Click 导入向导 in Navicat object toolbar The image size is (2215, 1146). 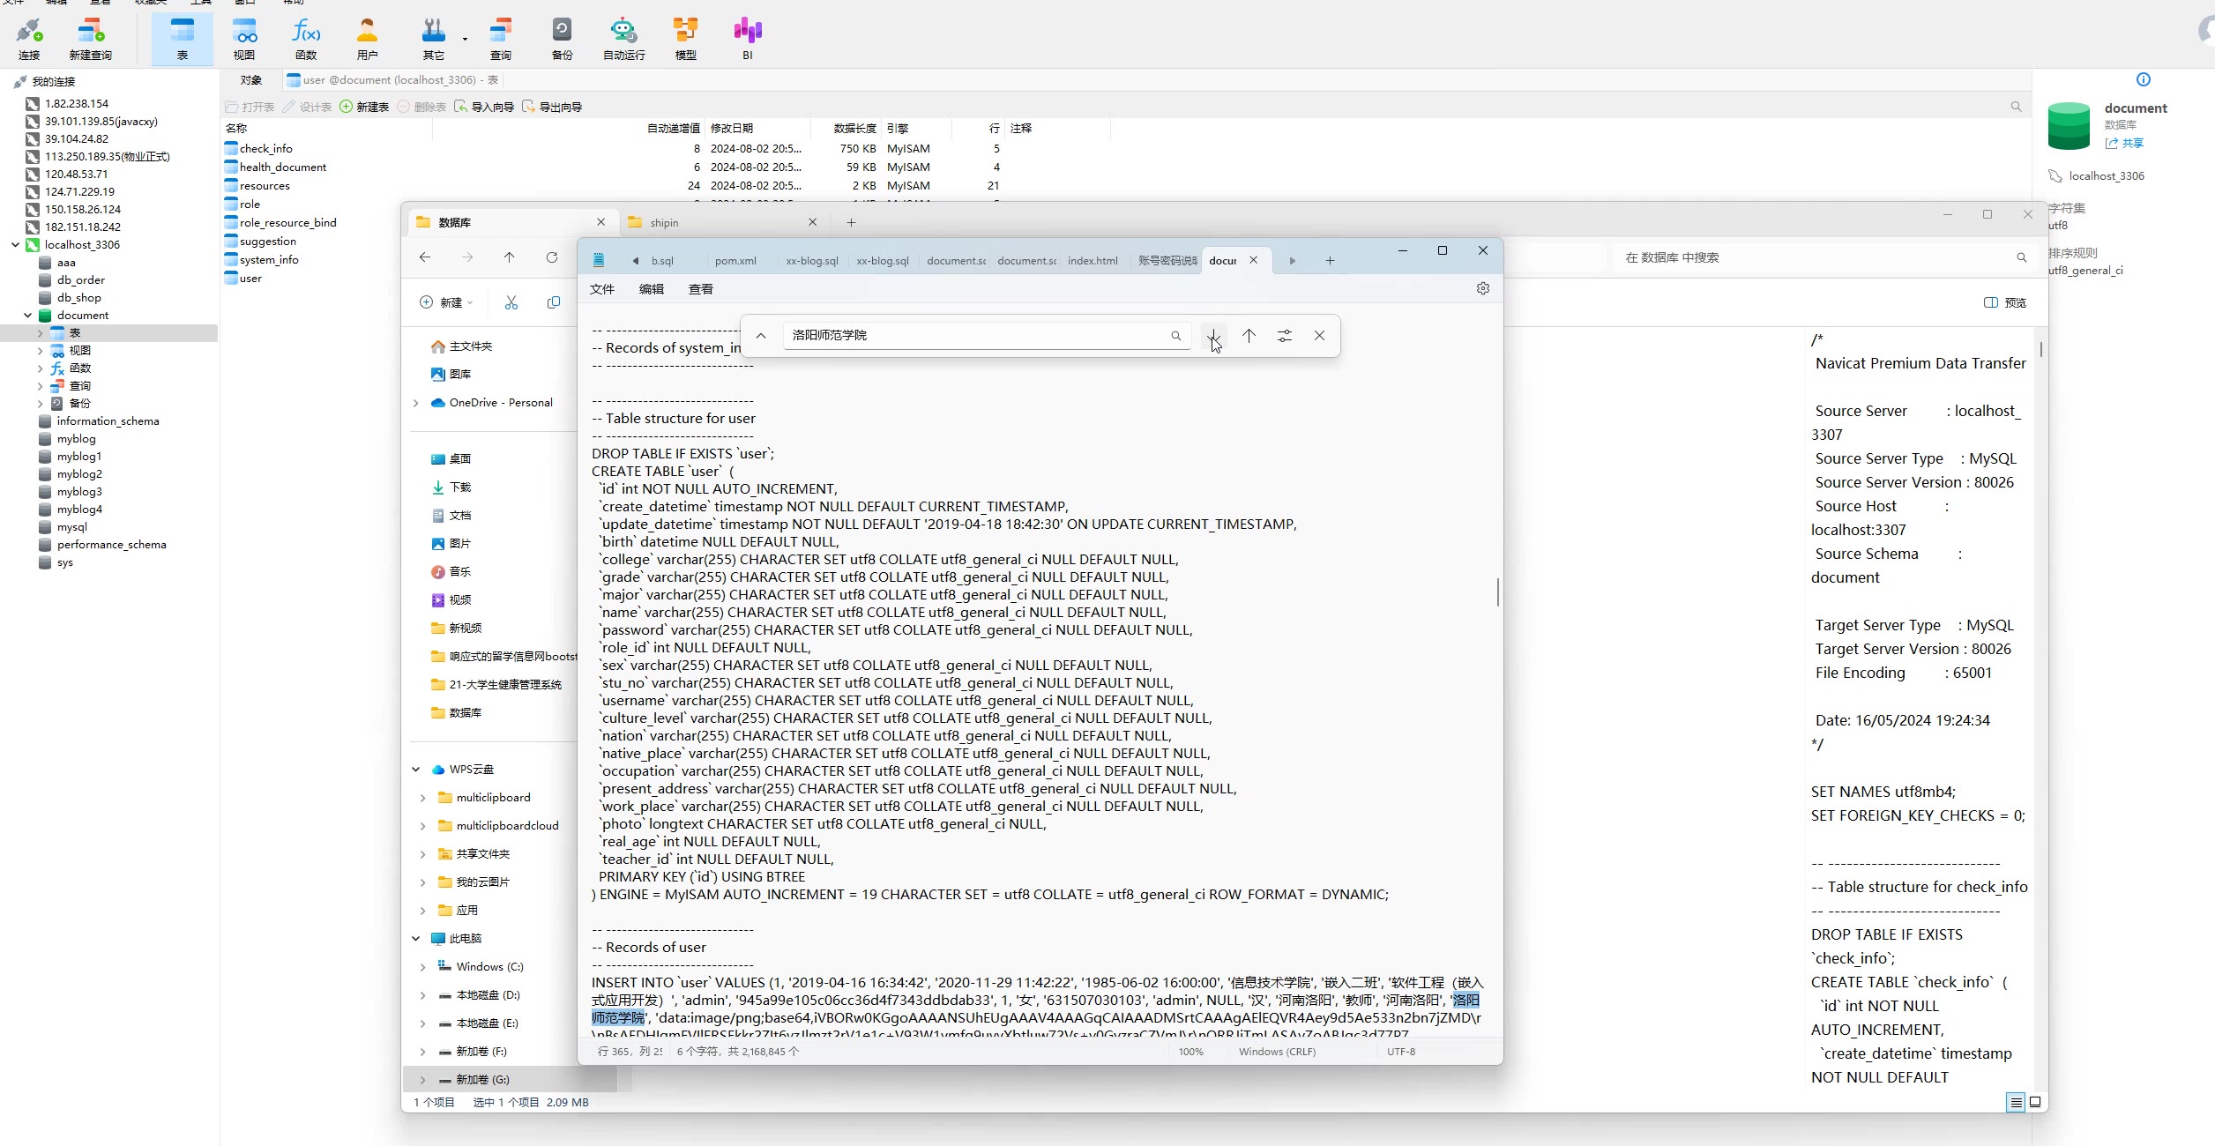coord(484,107)
